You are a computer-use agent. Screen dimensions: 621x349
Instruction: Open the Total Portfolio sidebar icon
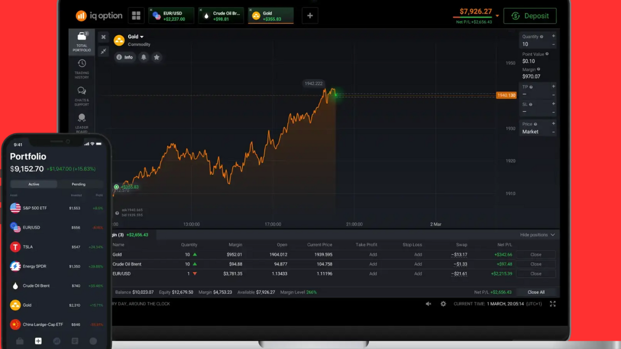82,42
